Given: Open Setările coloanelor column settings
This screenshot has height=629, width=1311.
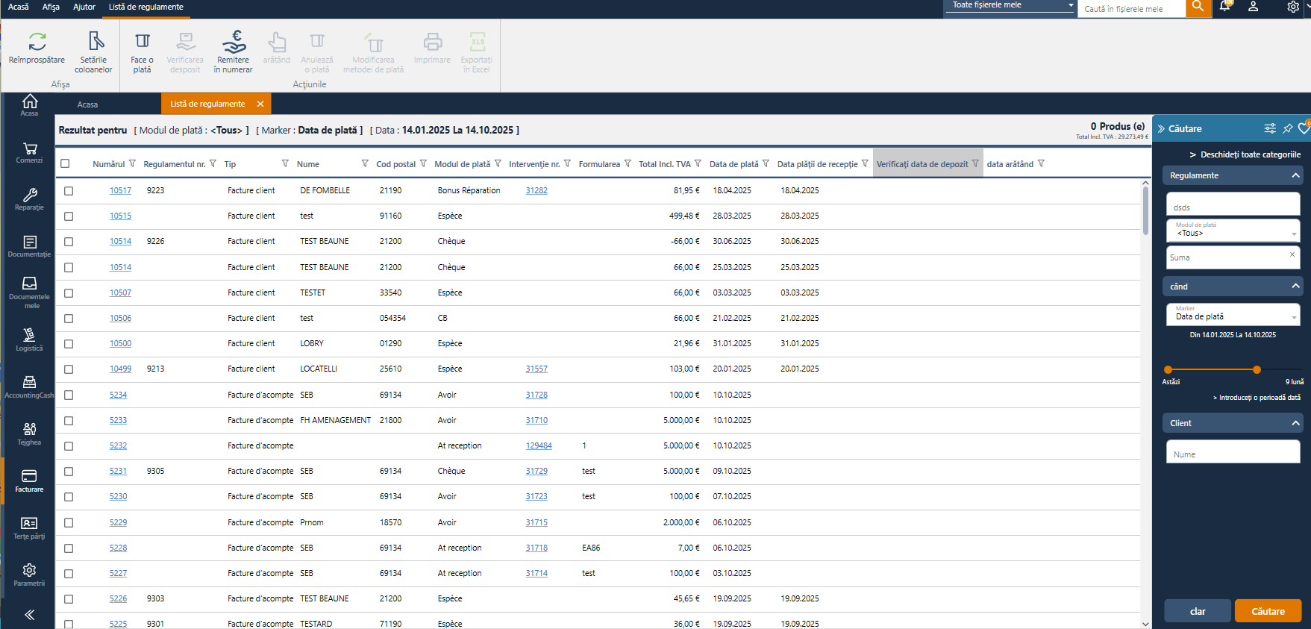Looking at the screenshot, I should click(x=93, y=51).
